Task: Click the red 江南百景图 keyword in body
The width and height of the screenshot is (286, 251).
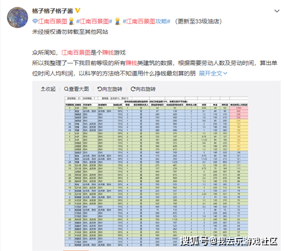Action: click(76, 53)
